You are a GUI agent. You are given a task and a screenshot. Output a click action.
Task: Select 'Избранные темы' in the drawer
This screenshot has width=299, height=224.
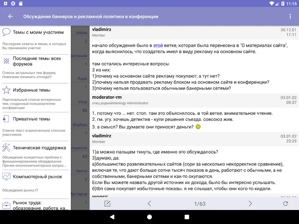click(x=35, y=98)
